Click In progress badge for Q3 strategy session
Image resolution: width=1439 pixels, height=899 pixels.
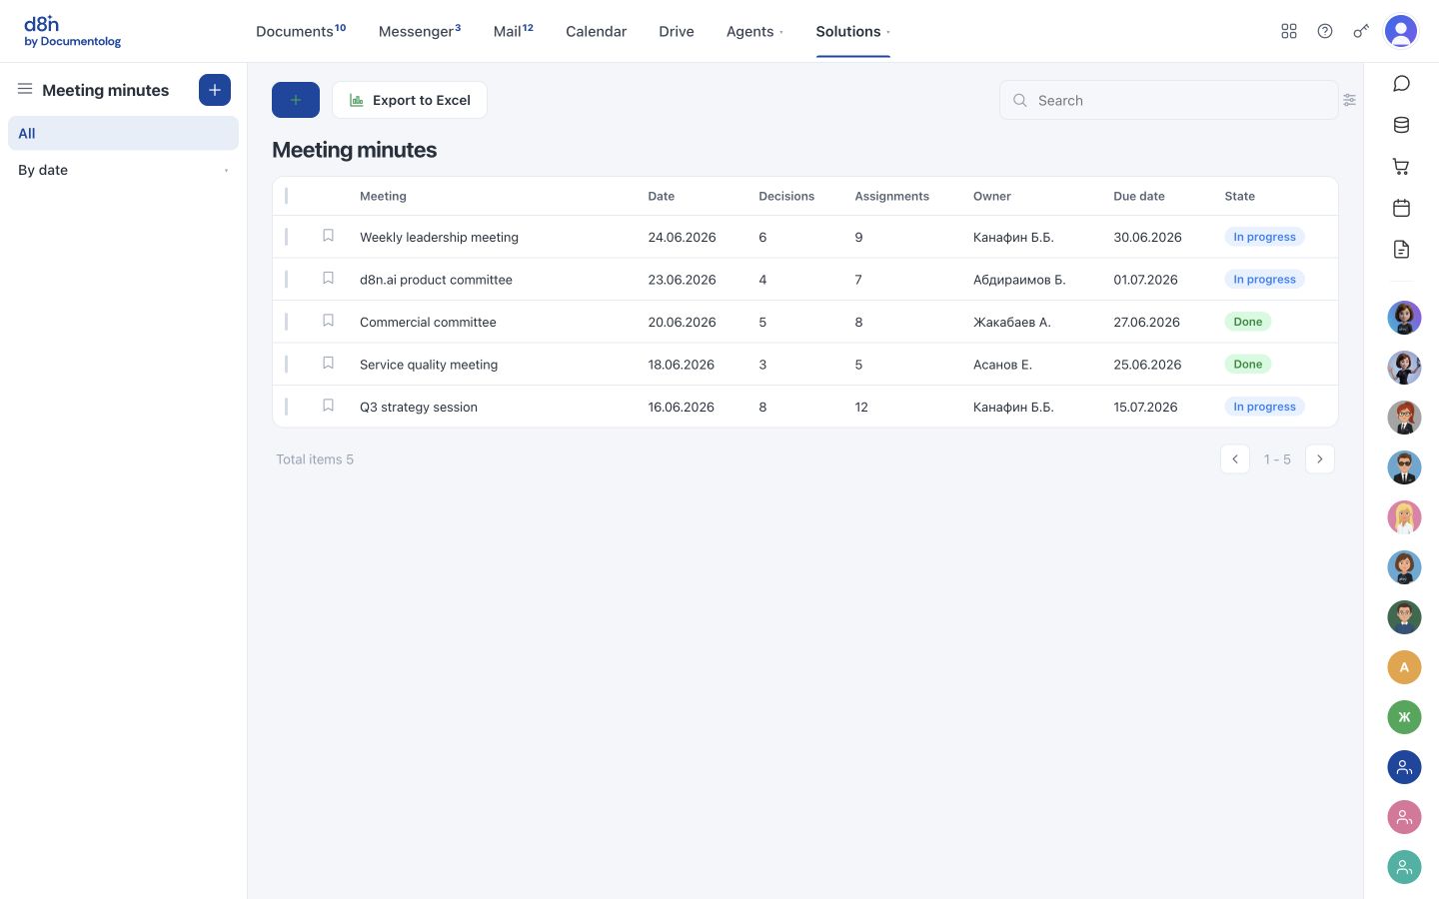click(1264, 407)
